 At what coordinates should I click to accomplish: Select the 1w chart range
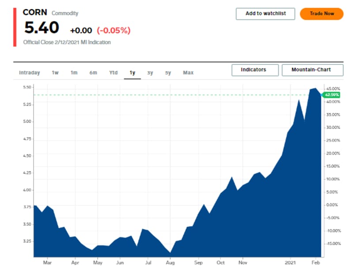click(x=55, y=73)
